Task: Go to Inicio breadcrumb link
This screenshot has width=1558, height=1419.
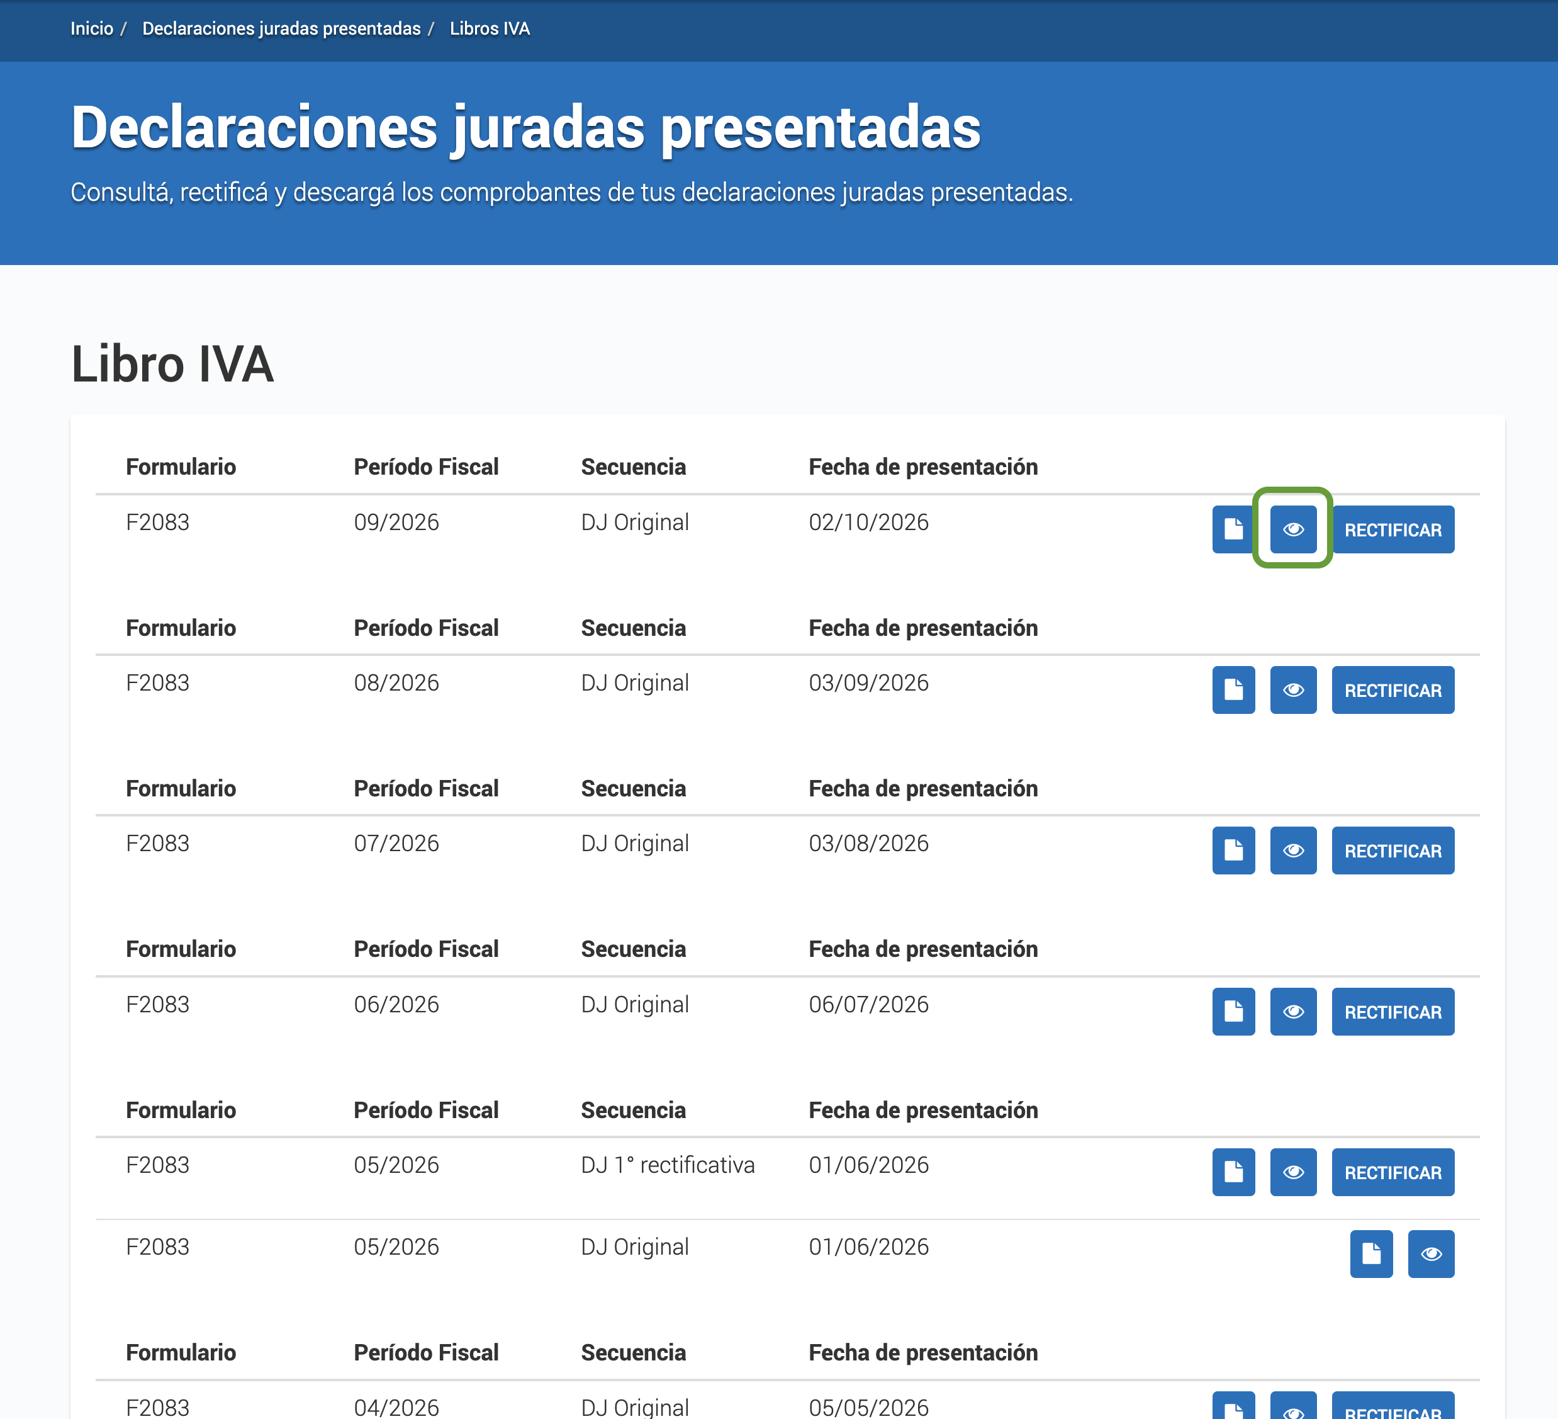Action: point(92,28)
